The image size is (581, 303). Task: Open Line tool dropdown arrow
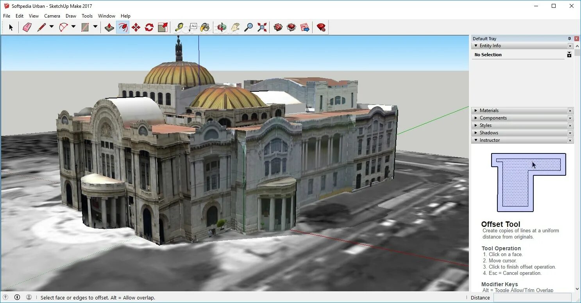(x=51, y=27)
